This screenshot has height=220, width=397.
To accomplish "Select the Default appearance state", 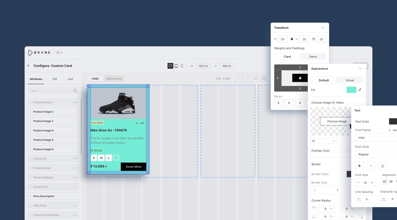I will 324,80.
